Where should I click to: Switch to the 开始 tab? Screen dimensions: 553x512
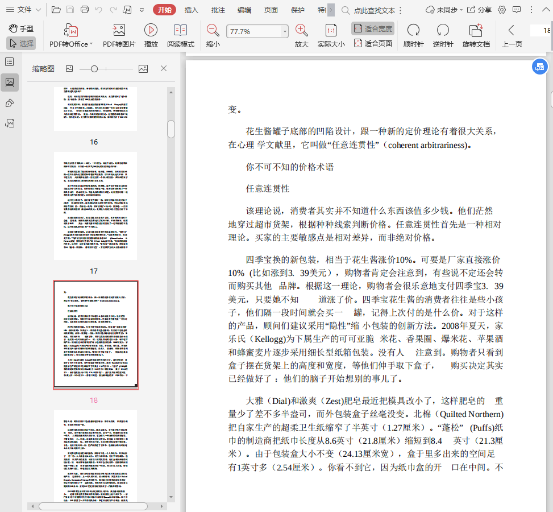[x=164, y=10]
